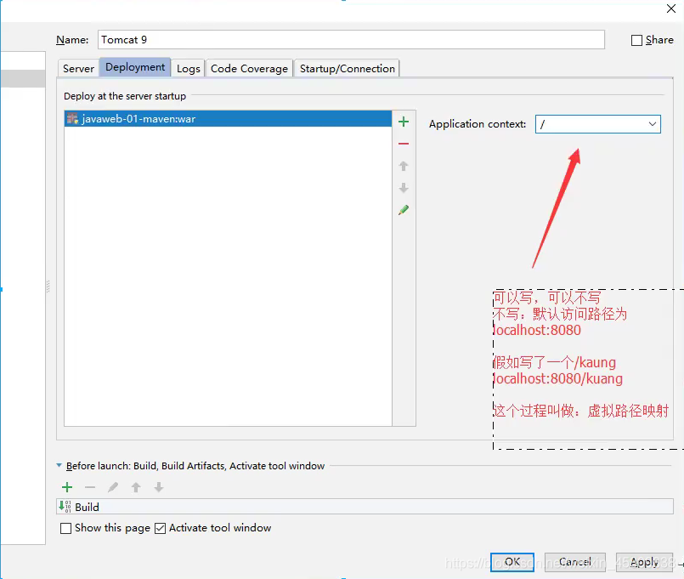
Task: Click the Name field containing Tomcat 9
Action: click(x=351, y=40)
